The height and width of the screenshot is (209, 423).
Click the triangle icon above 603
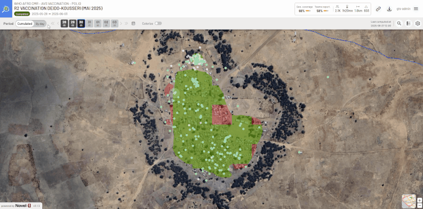tap(366, 7)
